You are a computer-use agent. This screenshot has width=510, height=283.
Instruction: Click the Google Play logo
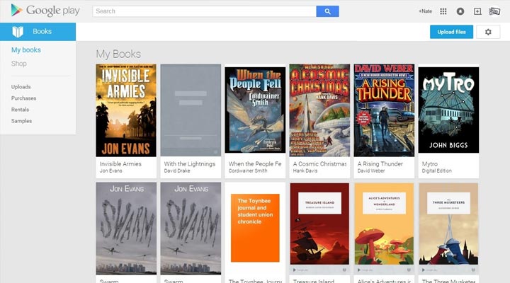tap(45, 11)
